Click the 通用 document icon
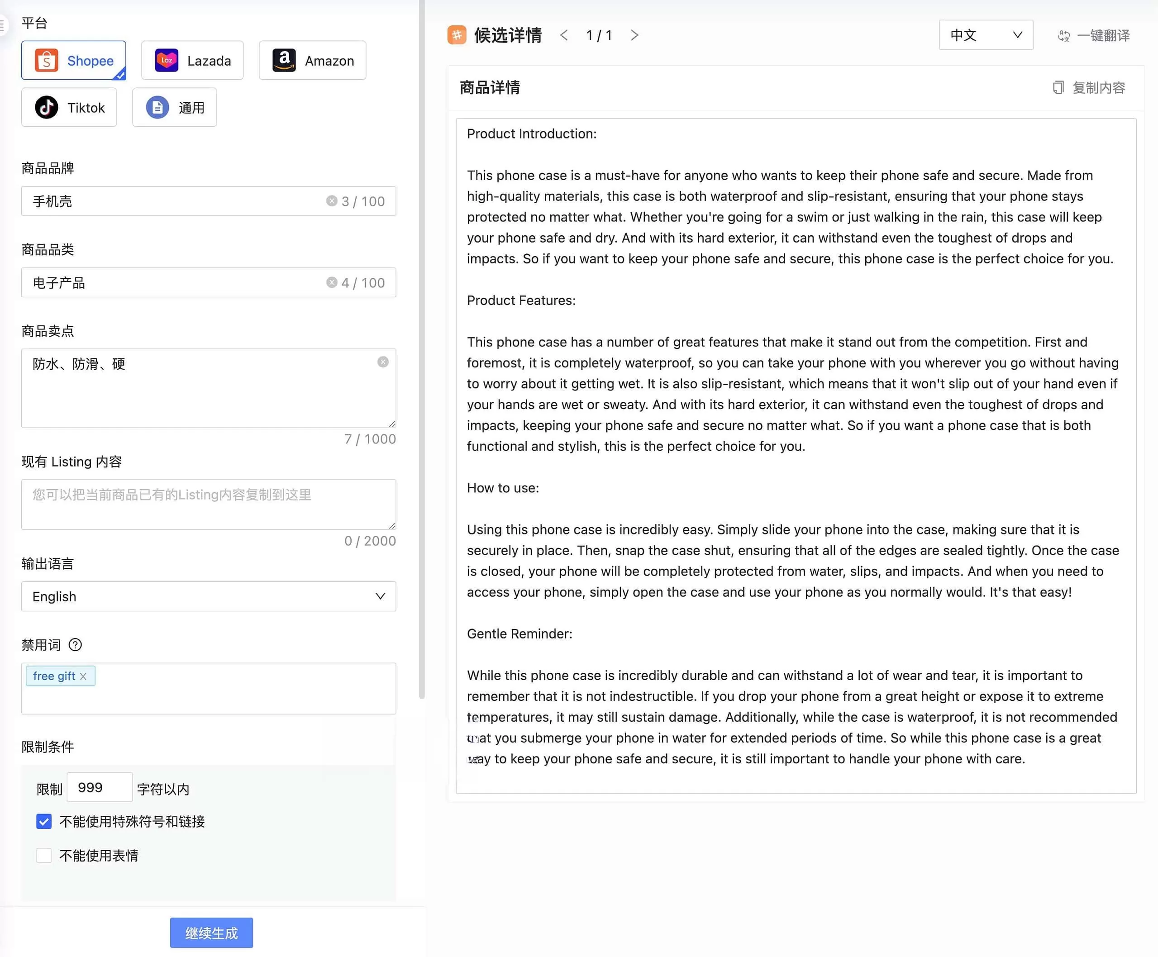The height and width of the screenshot is (957, 1158). (x=157, y=108)
